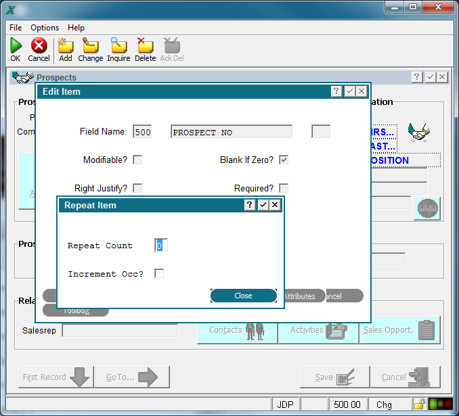Click the X icon in Prospects header
Image resolution: width=459 pixels, height=416 pixels.
pyautogui.click(x=442, y=77)
